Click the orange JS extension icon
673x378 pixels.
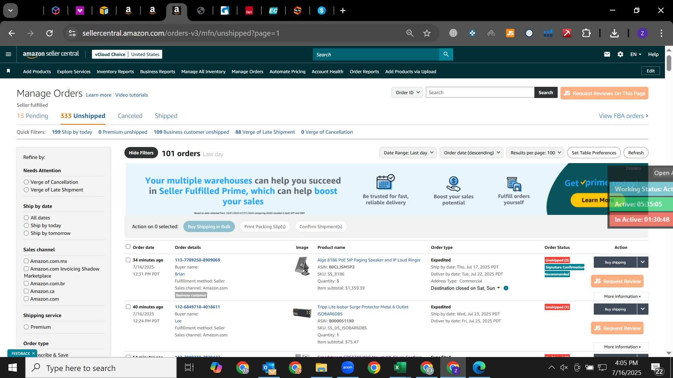pyautogui.click(x=510, y=33)
